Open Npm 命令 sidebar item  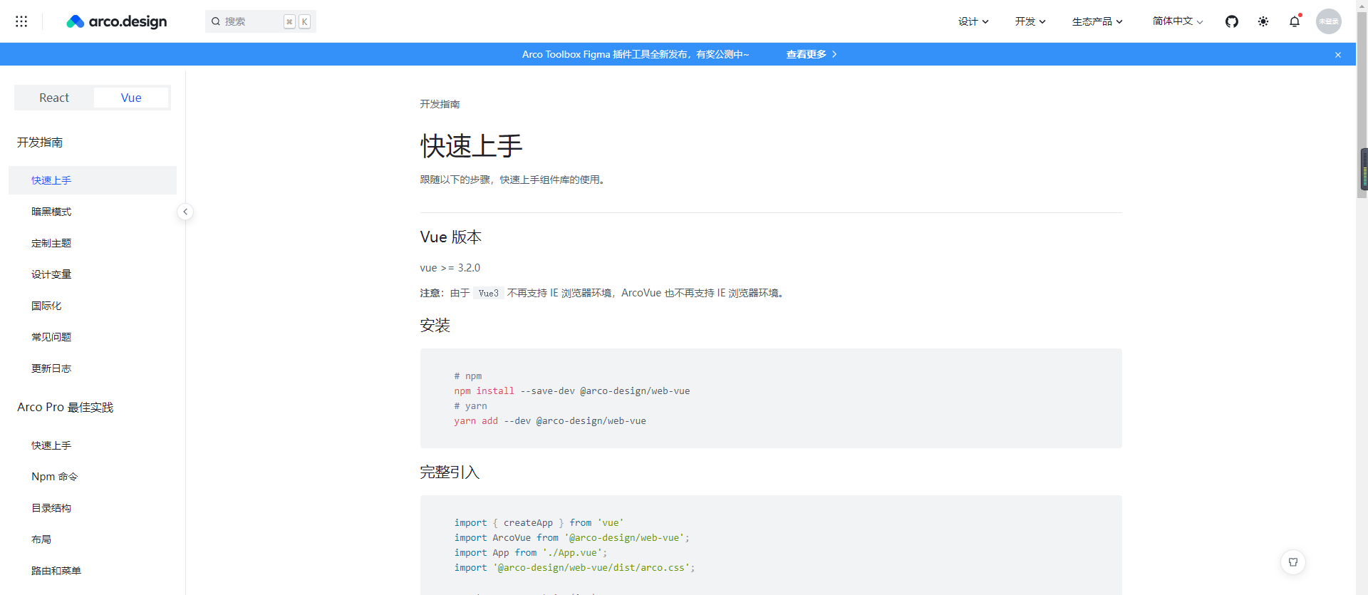[x=93, y=477]
